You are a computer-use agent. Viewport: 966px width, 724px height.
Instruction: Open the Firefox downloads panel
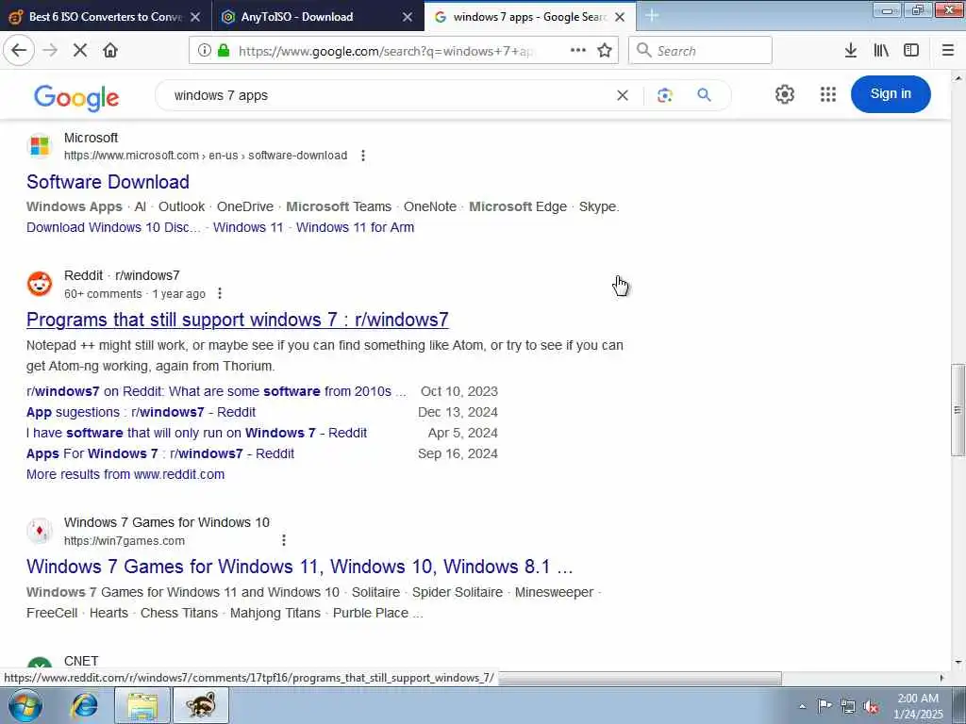[x=850, y=51]
